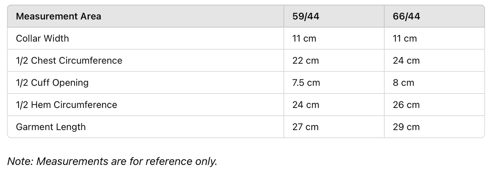
Task: Select the 27 cm garment length value
Action: pos(305,127)
